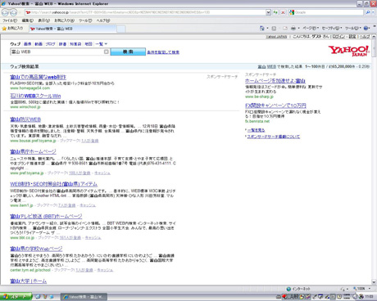Open the Edit (編集) menu
Viewport: 377px width, 301px height.
28,20
